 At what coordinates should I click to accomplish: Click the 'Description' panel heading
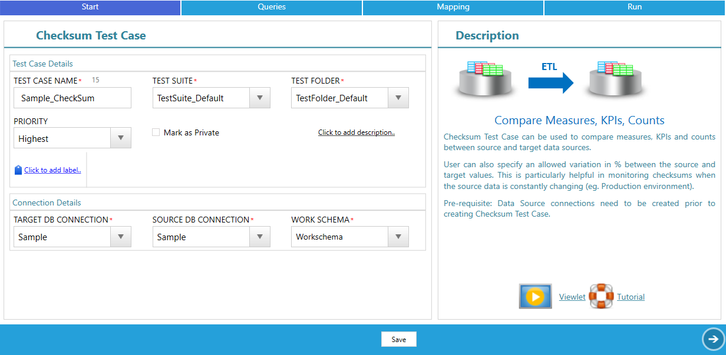click(487, 35)
